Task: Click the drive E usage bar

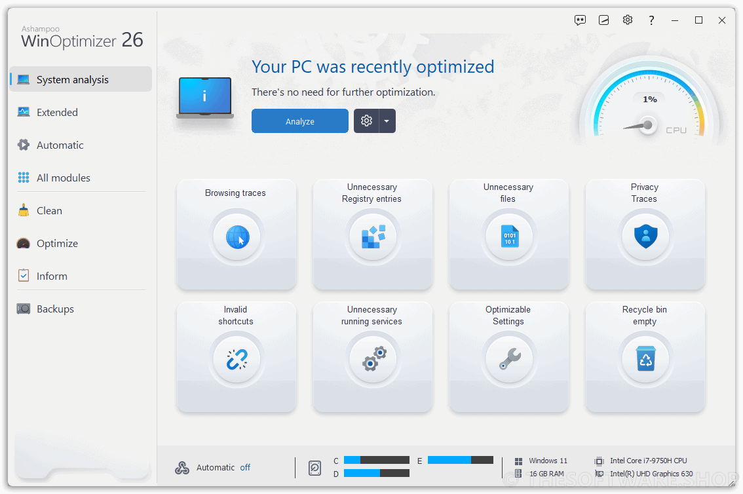Action: point(461,460)
